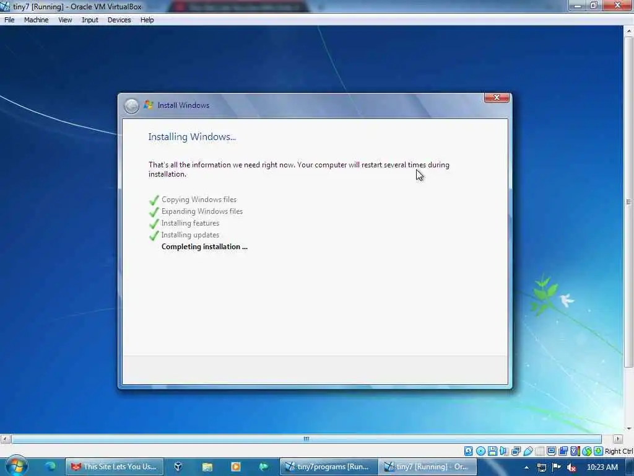Open the media player taskbar icon

236,467
